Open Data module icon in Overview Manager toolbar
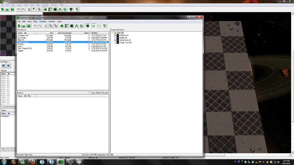 (71, 26)
